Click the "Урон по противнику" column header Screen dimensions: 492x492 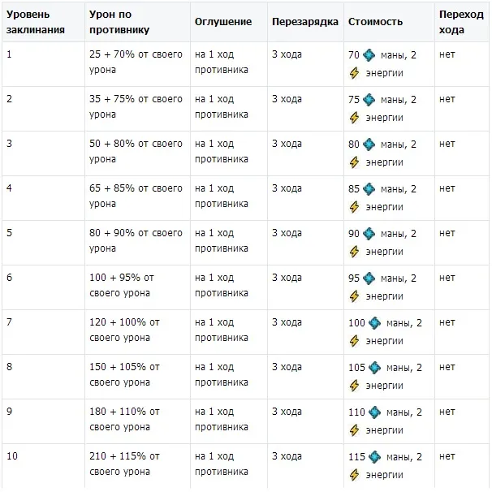[x=119, y=23]
